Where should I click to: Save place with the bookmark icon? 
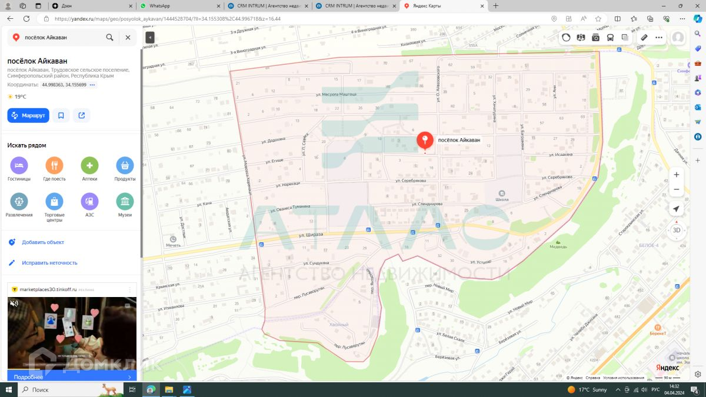(61, 115)
